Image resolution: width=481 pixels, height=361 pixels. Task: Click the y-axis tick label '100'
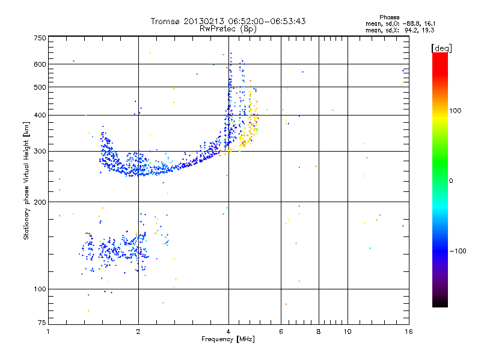(40, 289)
